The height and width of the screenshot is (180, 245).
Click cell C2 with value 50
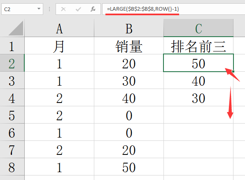point(198,63)
